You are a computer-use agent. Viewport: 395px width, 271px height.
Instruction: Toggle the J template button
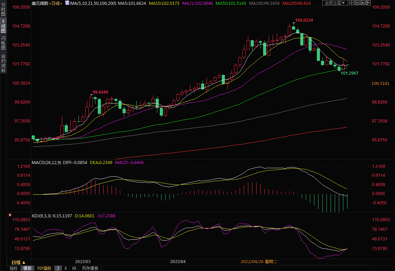click(x=58, y=268)
